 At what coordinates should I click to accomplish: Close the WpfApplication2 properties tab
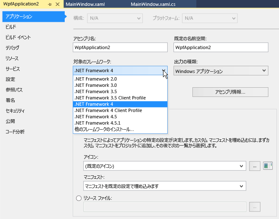(58, 4)
